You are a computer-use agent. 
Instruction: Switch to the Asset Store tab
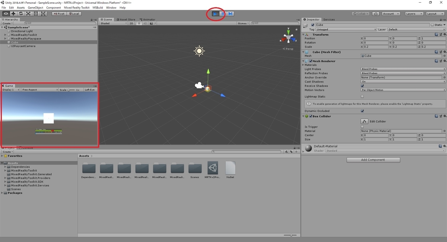(126, 20)
